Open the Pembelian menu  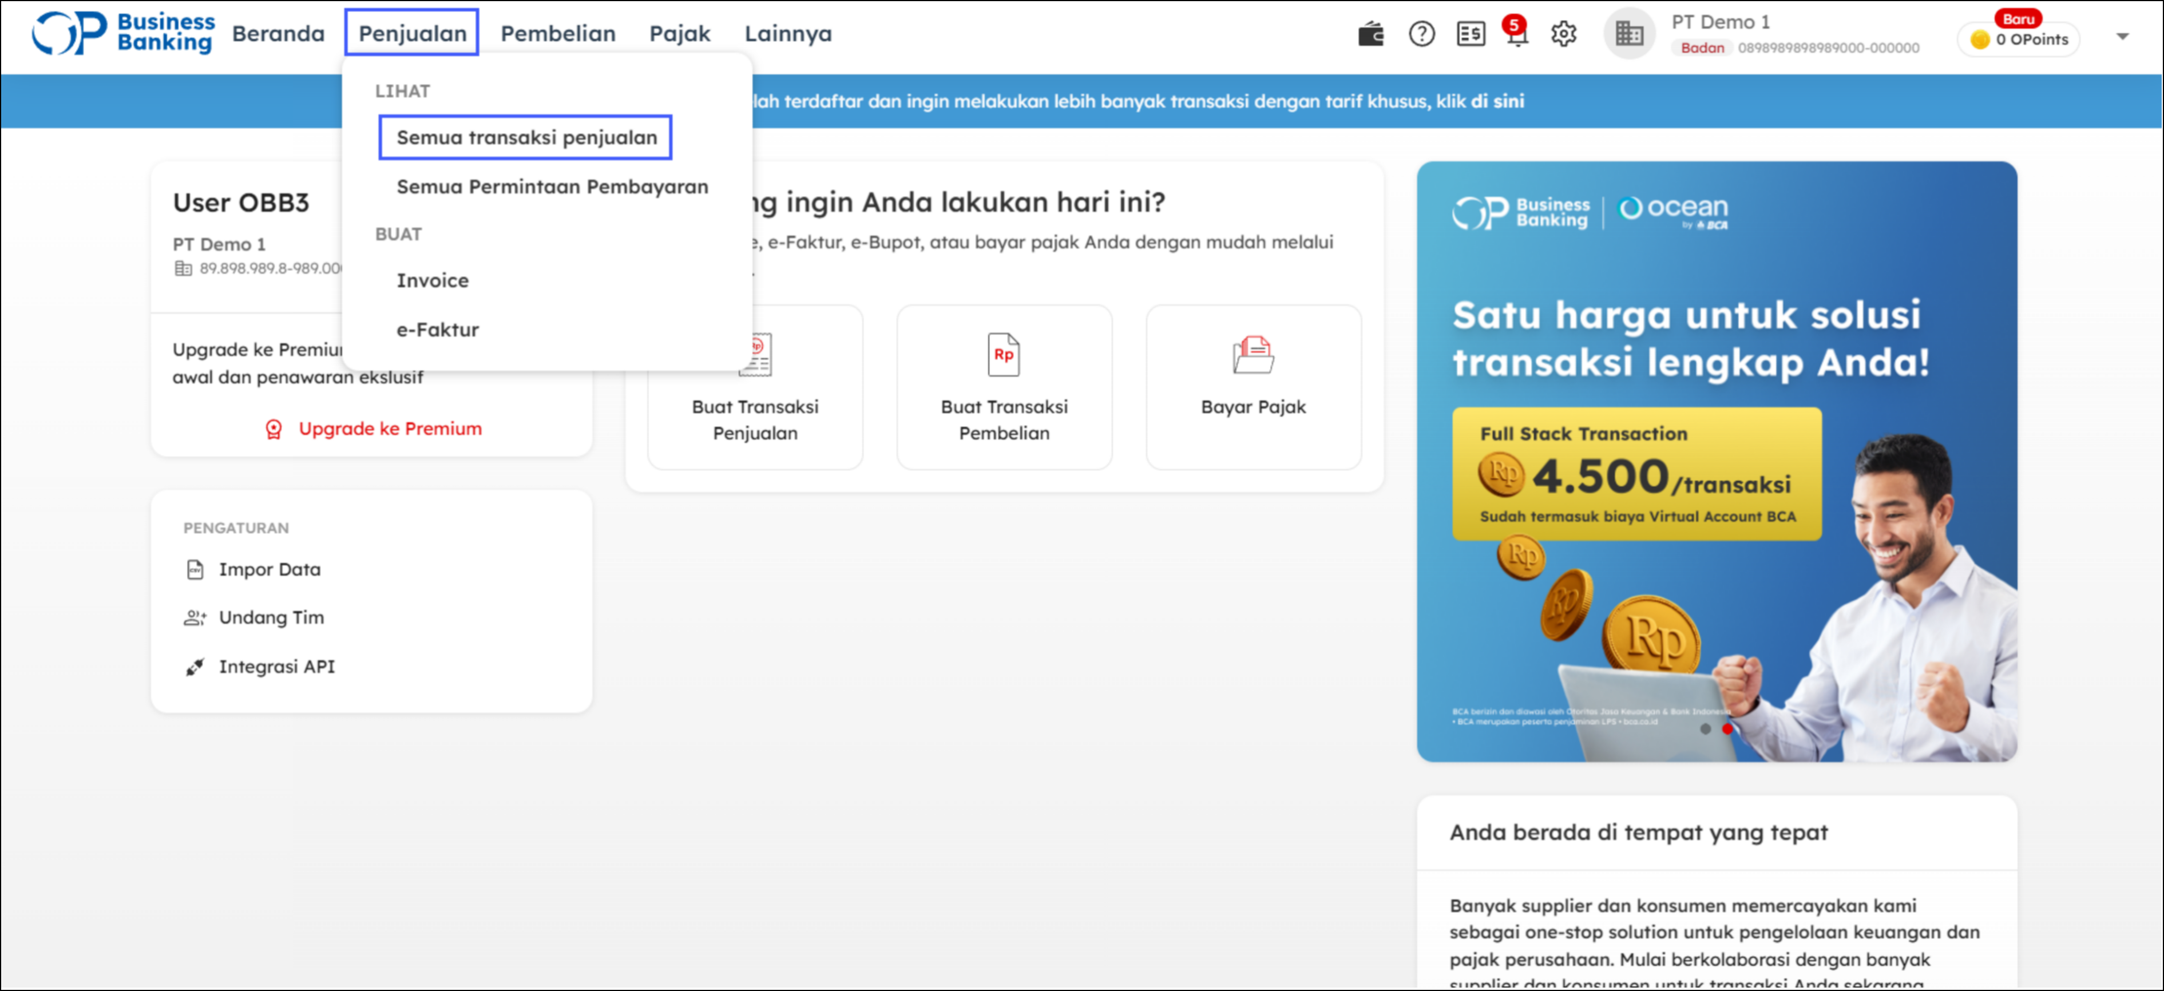(x=558, y=34)
